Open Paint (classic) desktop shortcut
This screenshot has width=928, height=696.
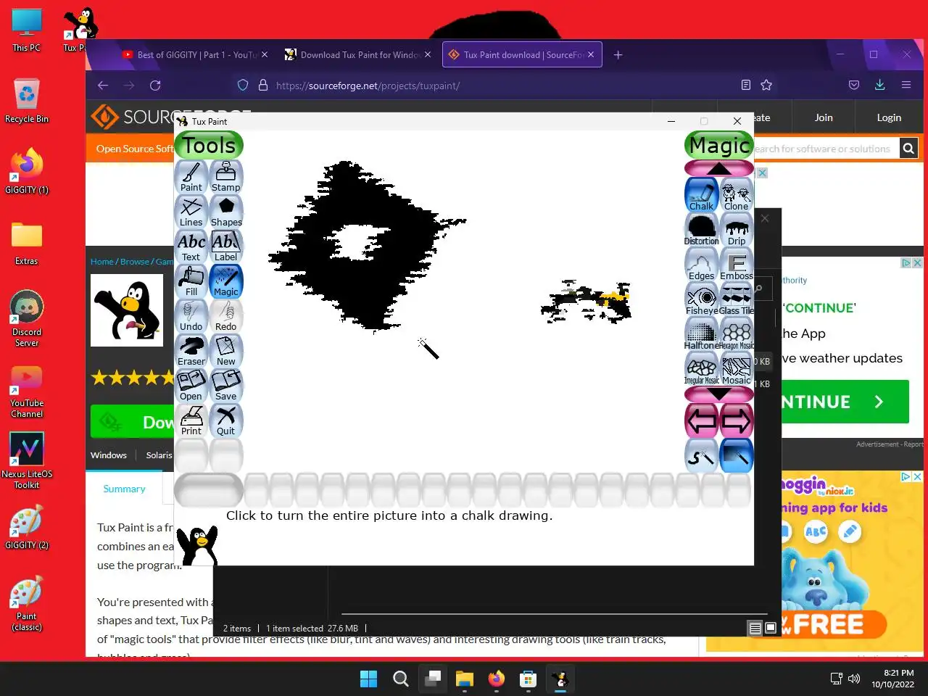27,603
